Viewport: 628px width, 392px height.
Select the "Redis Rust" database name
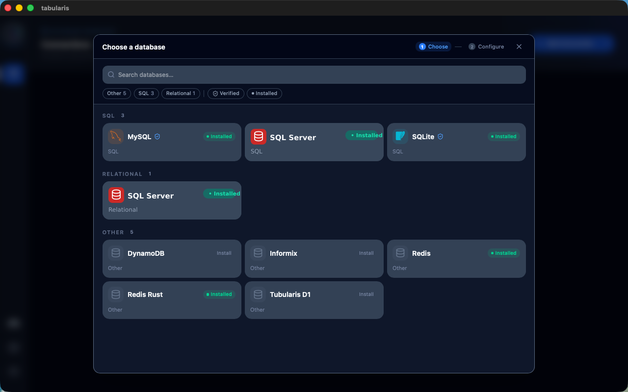(x=145, y=294)
